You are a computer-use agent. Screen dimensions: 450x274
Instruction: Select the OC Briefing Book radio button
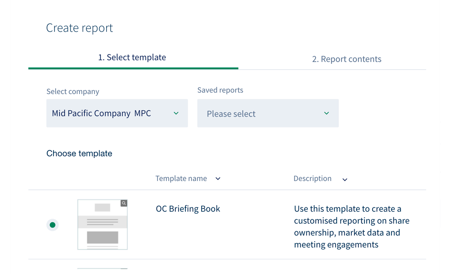[x=53, y=225]
